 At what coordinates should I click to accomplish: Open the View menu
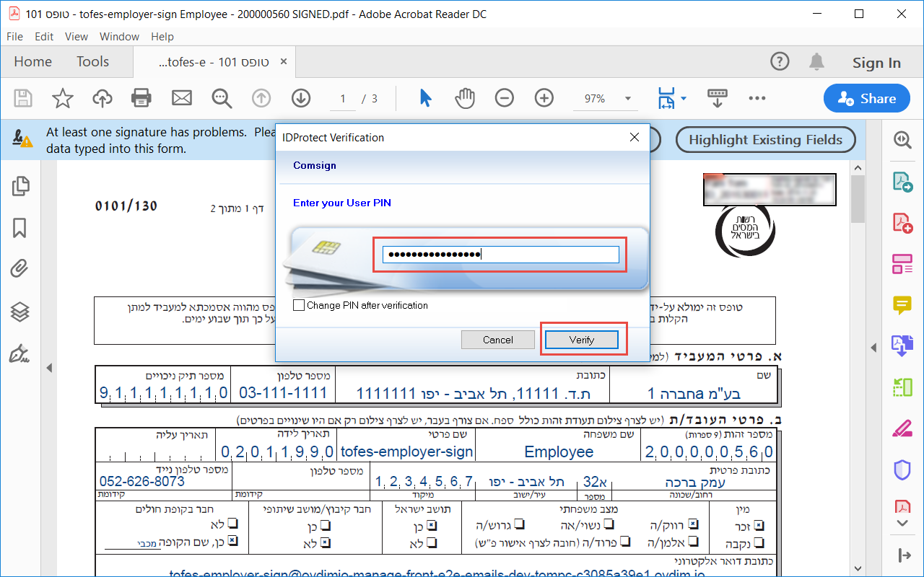[x=77, y=37]
